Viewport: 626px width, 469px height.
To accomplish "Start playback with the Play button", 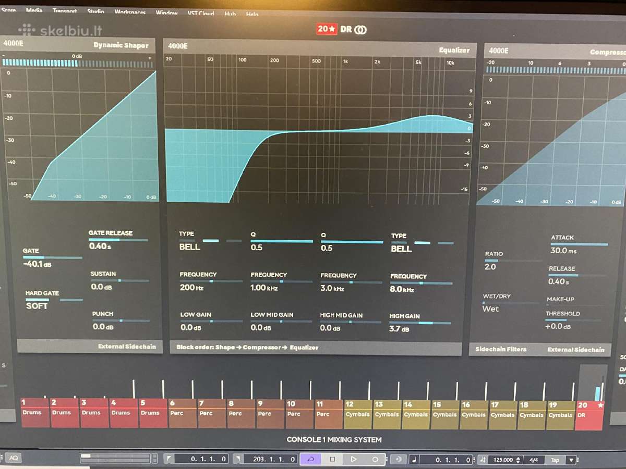I will pyautogui.click(x=353, y=459).
